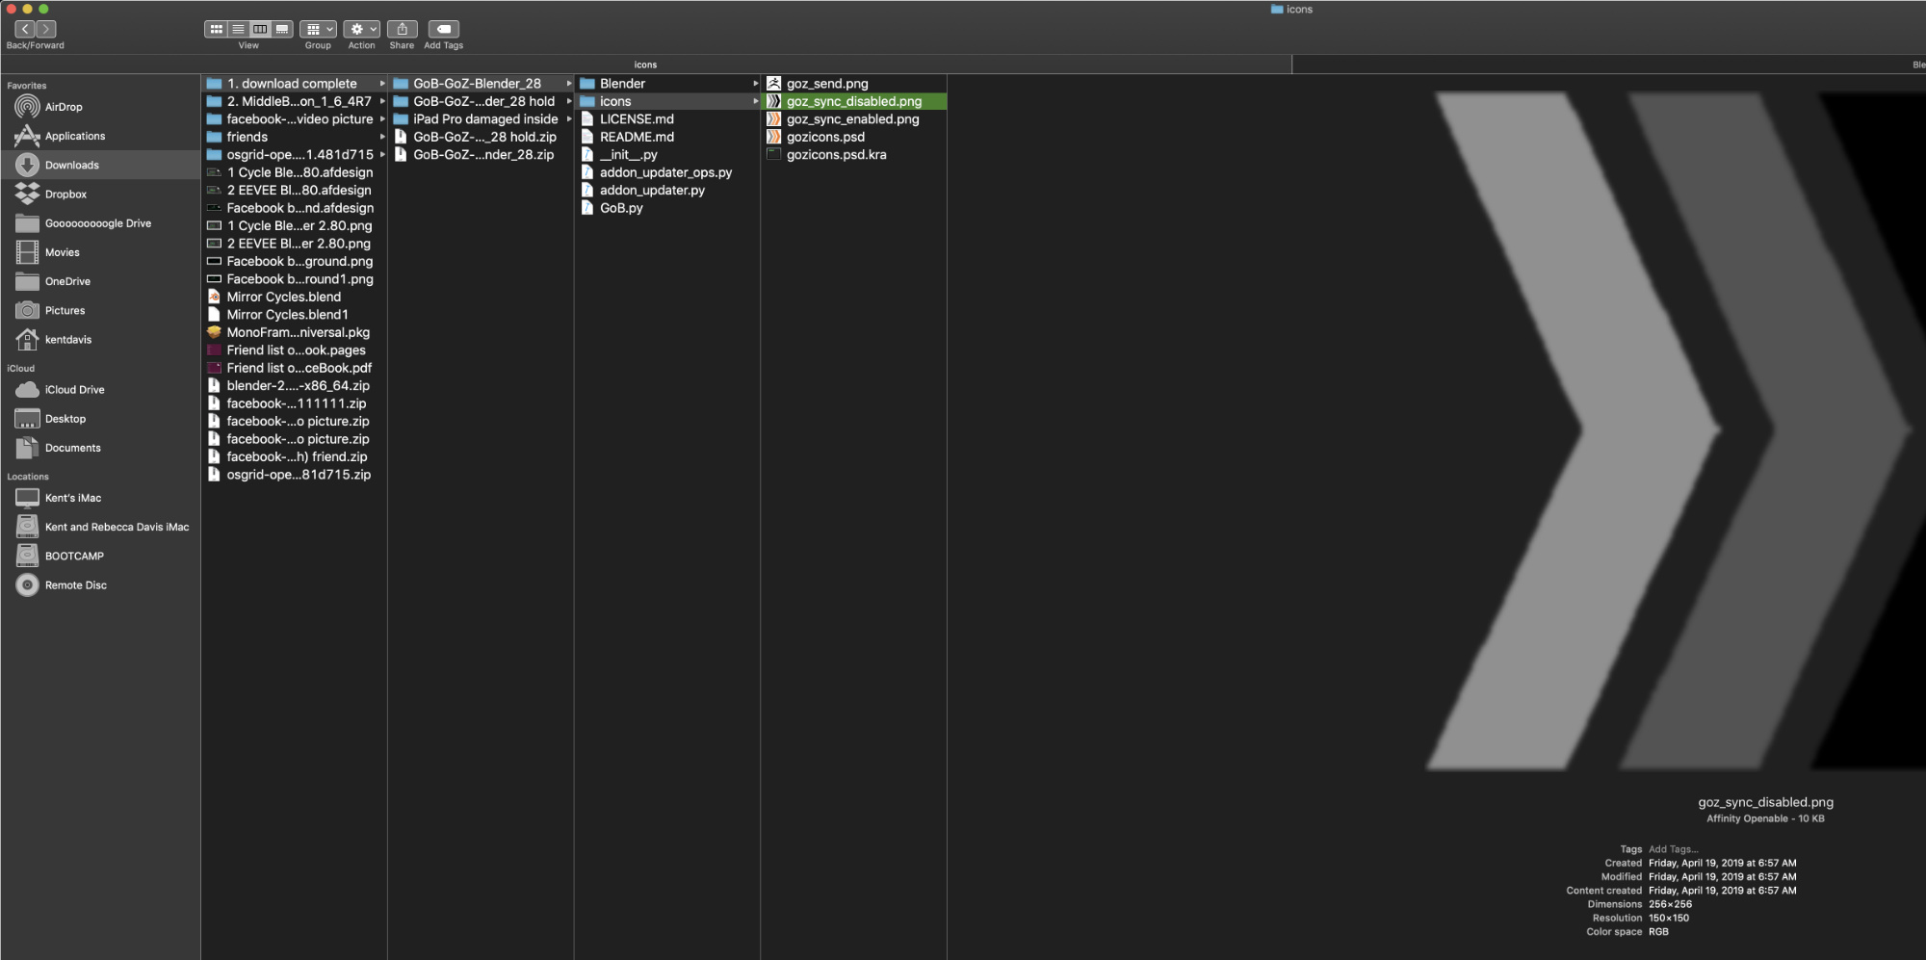Open the Action gear dropdown
This screenshot has height=960, width=1926.
point(361,30)
